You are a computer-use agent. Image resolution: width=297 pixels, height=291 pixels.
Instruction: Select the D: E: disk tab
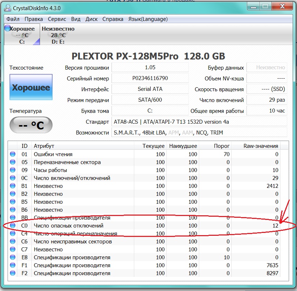pyautogui.click(x=58, y=35)
